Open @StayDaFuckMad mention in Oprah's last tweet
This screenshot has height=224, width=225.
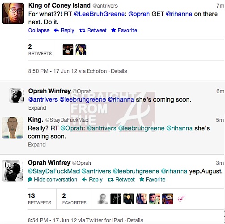(x=54, y=171)
